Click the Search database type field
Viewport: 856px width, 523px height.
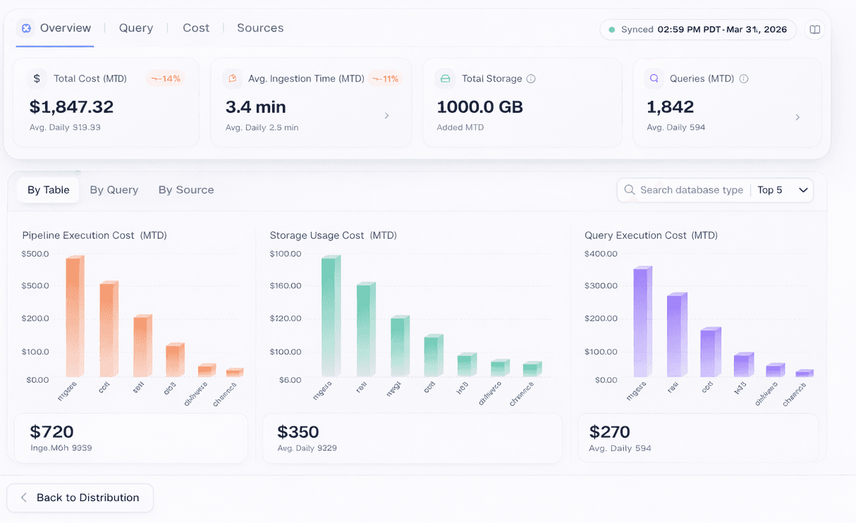click(x=691, y=190)
